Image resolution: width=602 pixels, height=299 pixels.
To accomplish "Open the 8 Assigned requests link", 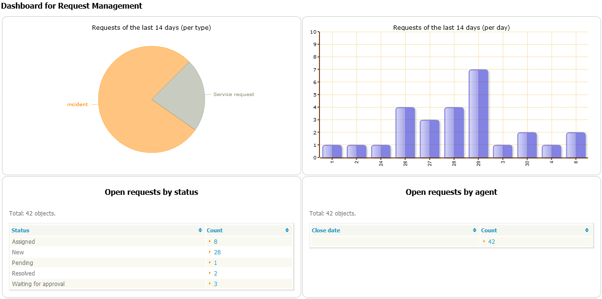I will 216,242.
